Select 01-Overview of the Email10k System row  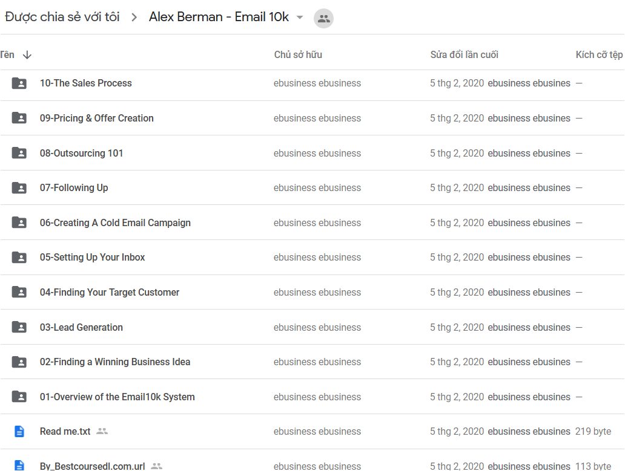coord(312,397)
